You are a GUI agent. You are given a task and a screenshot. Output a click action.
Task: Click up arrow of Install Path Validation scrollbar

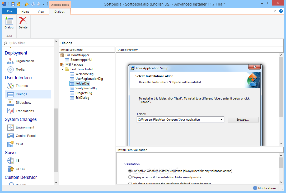(281, 155)
